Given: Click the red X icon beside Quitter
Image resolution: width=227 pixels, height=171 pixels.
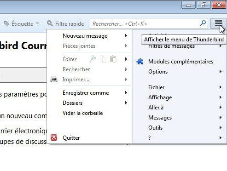Looking at the screenshot, I should coord(54,137).
